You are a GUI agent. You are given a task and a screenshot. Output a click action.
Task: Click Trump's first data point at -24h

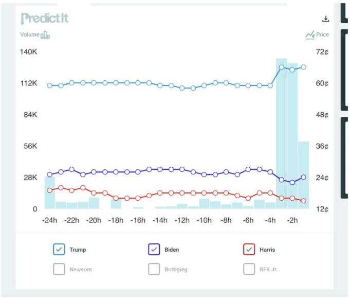click(50, 85)
